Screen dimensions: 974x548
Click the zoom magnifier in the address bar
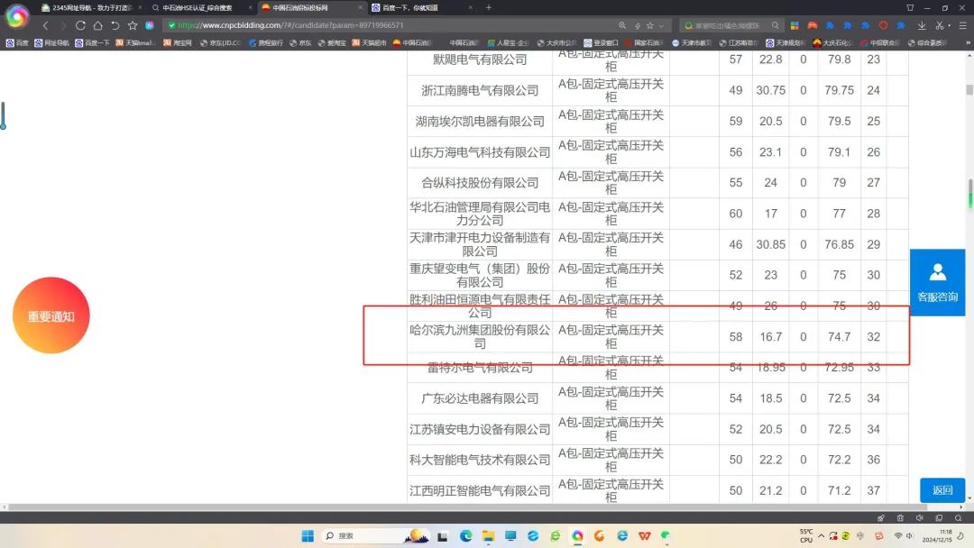(621, 25)
